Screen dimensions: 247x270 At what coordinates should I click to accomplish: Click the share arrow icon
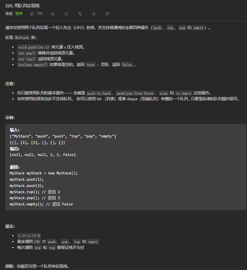coord(66,14)
